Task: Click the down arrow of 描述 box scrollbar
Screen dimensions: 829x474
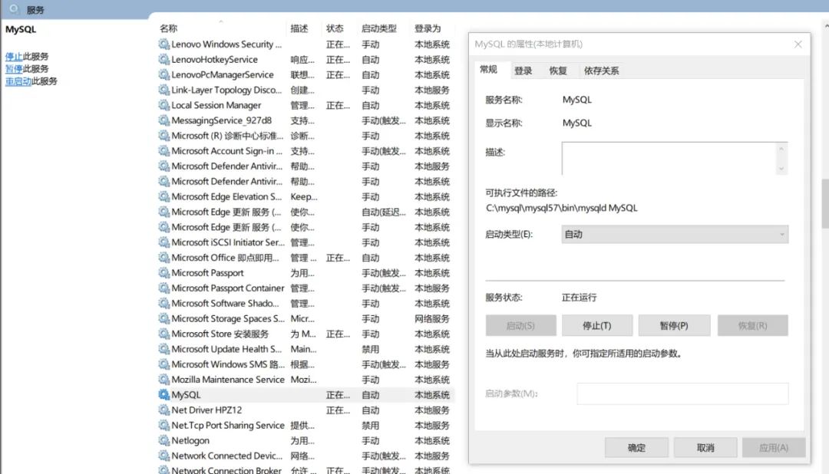Action: [781, 169]
